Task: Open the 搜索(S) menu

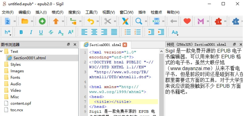Action: click(74, 12)
